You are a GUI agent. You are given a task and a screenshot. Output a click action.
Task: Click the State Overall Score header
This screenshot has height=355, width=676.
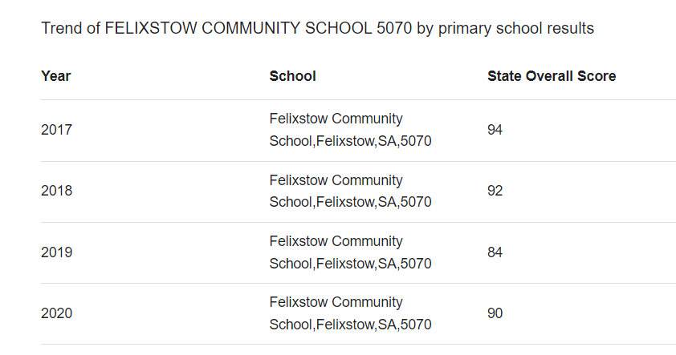[552, 76]
